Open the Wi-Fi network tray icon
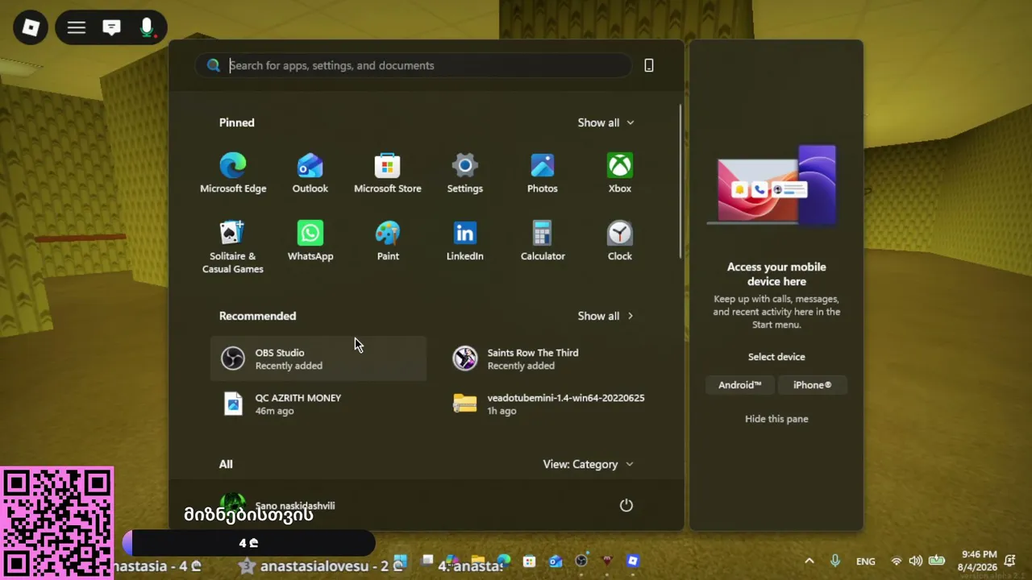Image resolution: width=1032 pixels, height=580 pixels. (x=896, y=561)
